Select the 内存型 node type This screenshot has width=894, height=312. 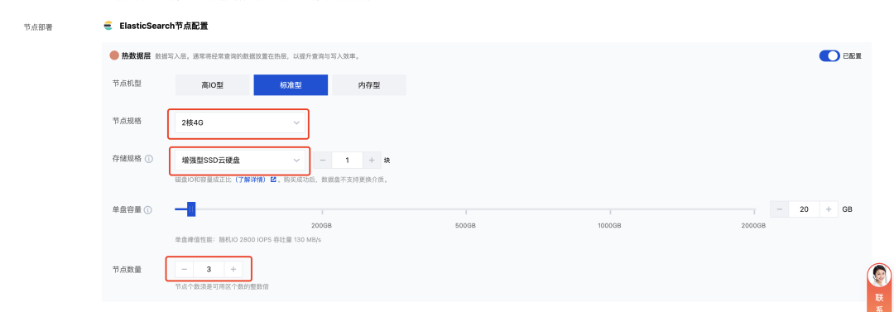coord(369,85)
